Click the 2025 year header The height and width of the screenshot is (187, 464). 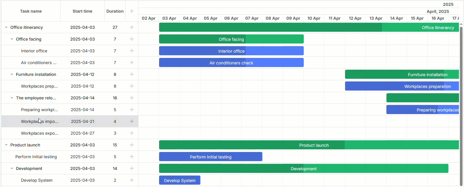click(x=448, y=4)
